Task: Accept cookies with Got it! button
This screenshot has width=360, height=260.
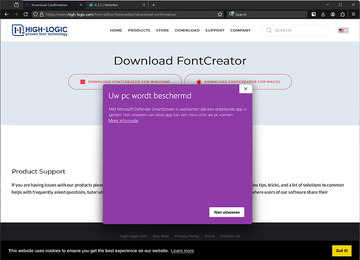Action: [342, 251]
